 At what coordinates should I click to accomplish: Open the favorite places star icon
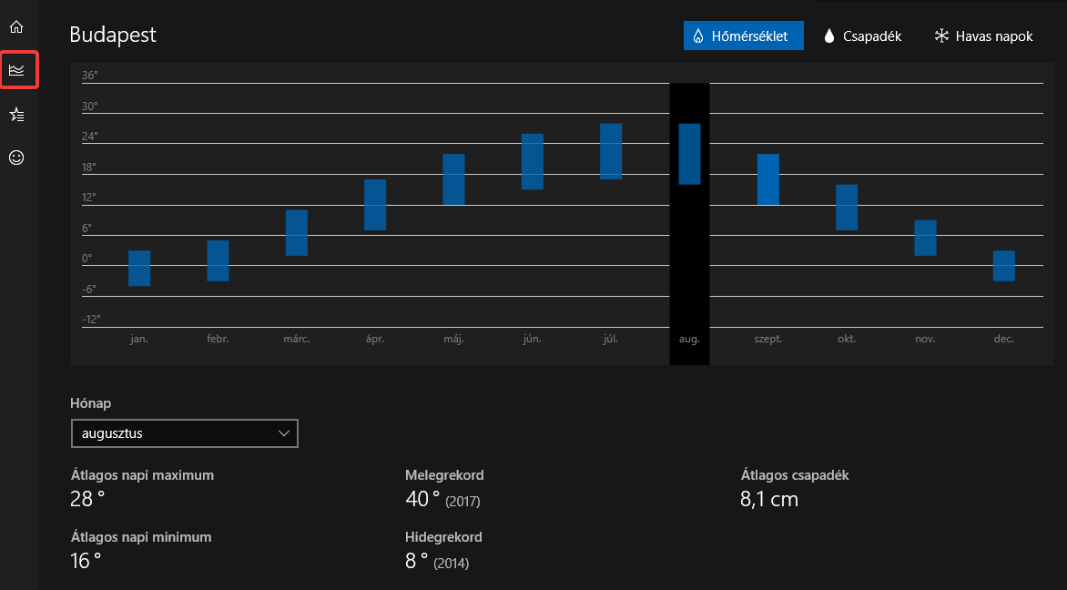[16, 114]
